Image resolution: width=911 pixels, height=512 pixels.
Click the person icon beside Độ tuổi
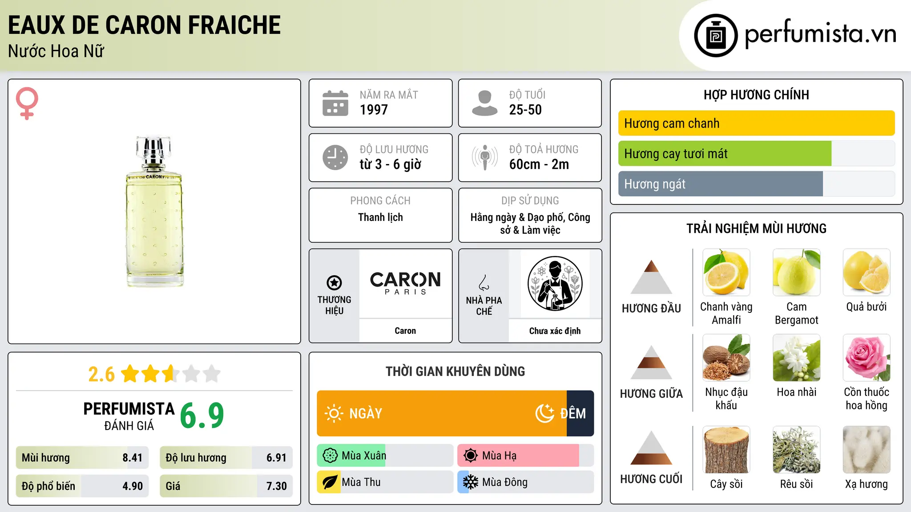coord(485,103)
